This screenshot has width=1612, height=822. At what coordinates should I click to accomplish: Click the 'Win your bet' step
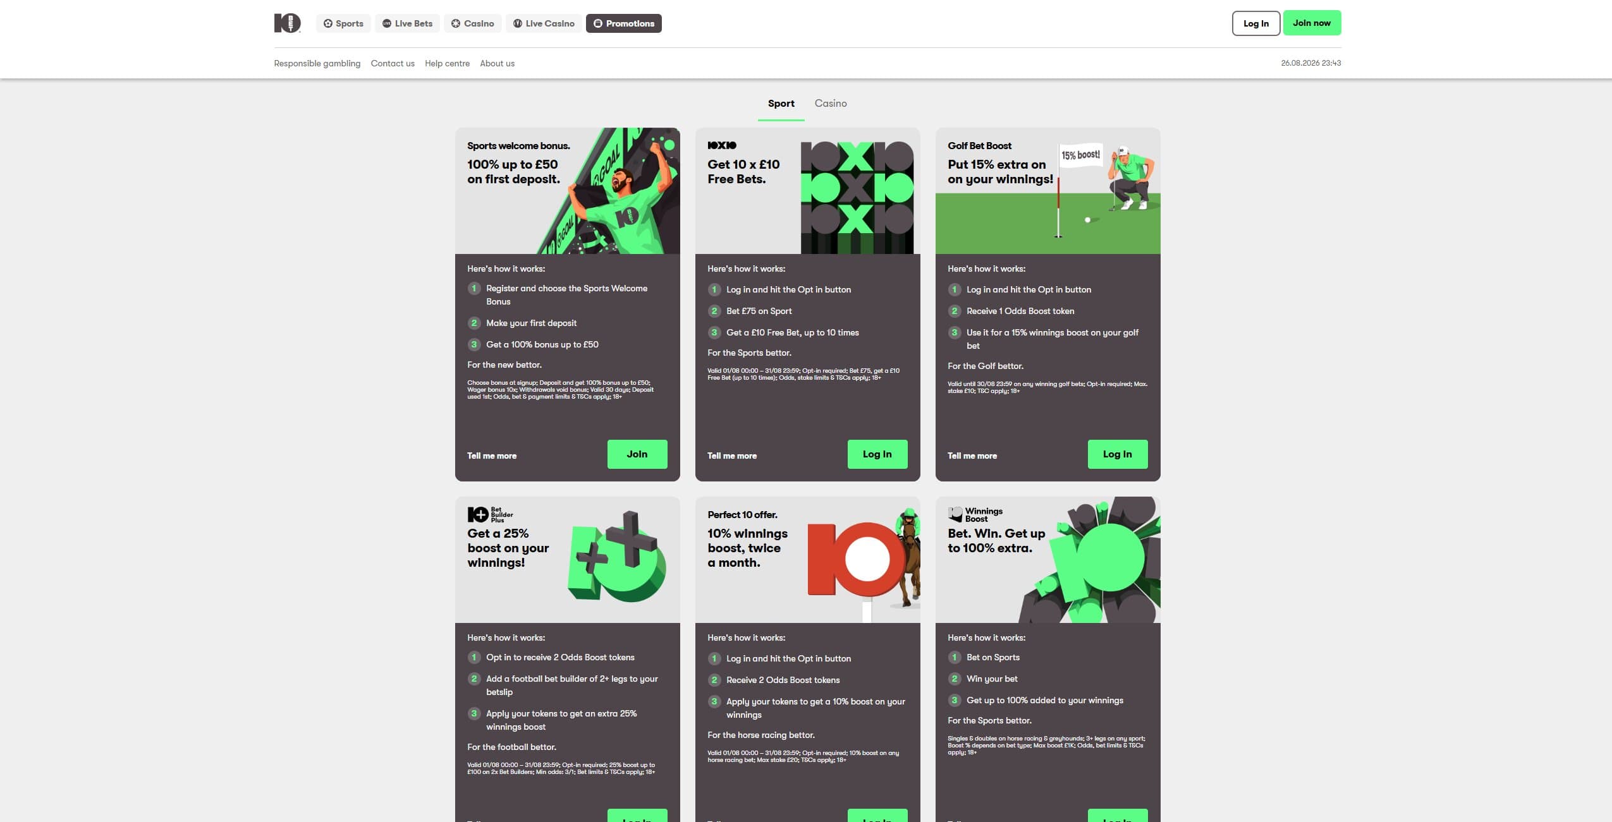pyautogui.click(x=992, y=679)
